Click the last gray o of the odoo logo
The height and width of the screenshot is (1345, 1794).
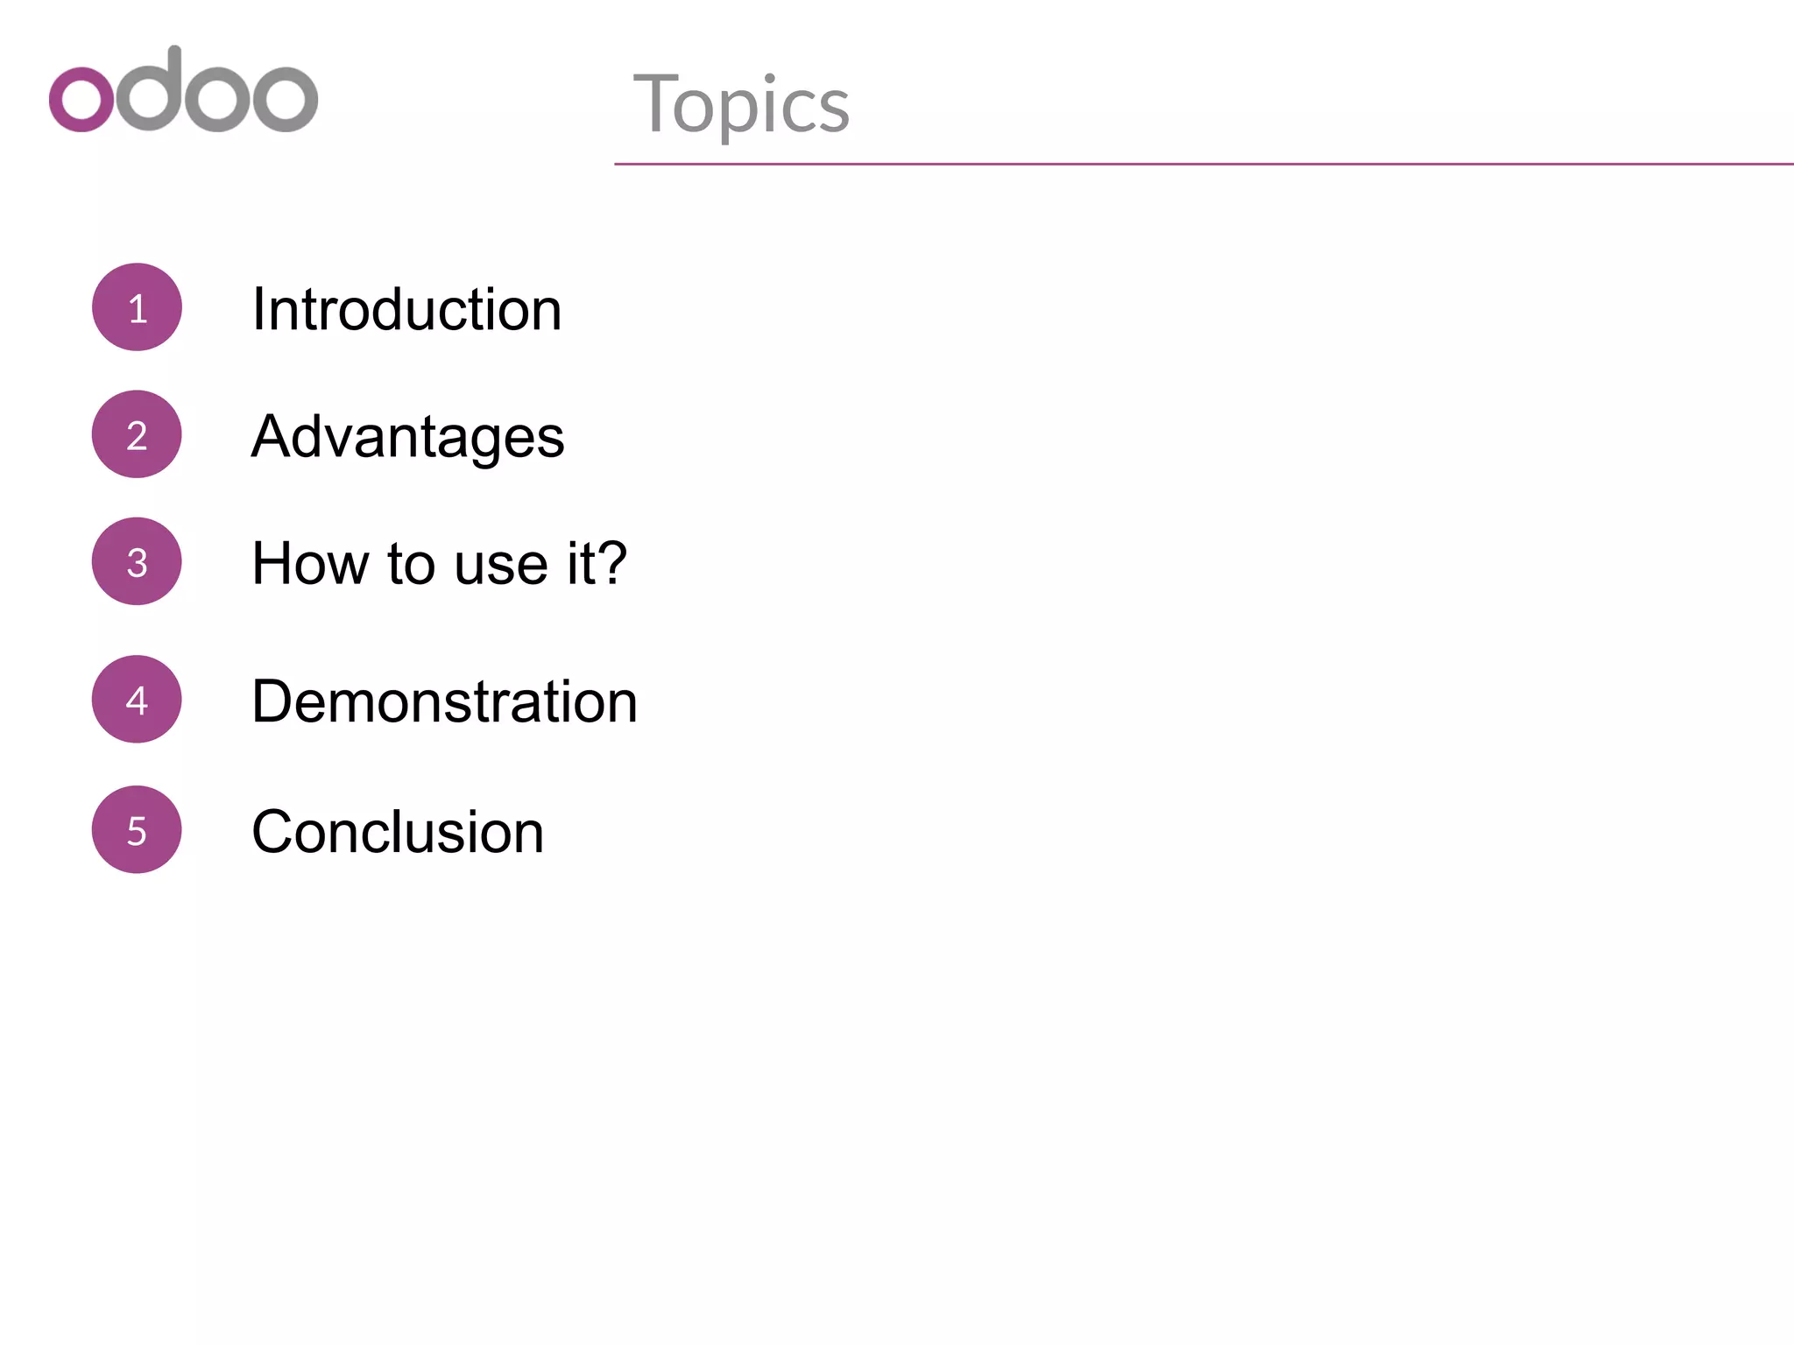point(285,99)
